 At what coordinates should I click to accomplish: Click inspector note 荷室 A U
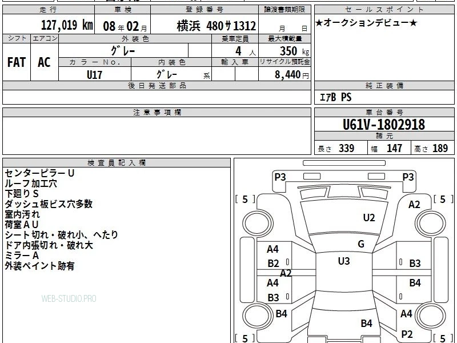pyautogui.click(x=22, y=225)
